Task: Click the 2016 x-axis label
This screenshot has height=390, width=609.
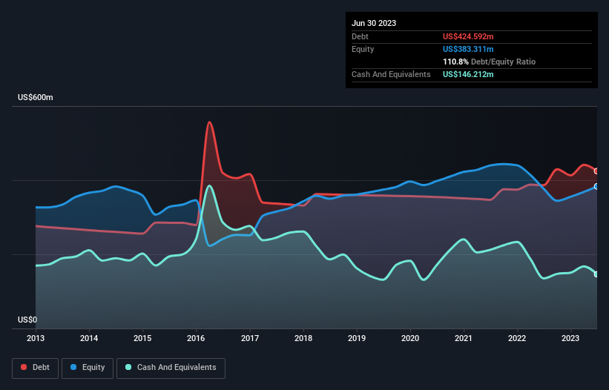Action: (196, 338)
